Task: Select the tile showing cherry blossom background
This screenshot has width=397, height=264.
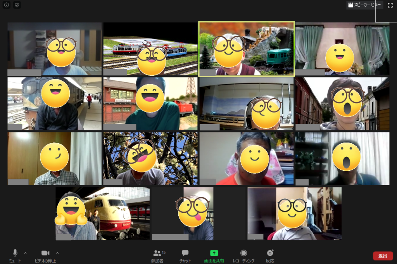Action: tap(150, 158)
